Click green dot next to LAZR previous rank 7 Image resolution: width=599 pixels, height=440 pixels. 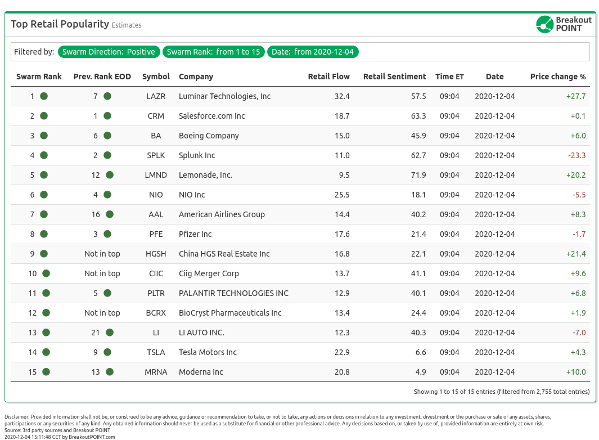107,96
